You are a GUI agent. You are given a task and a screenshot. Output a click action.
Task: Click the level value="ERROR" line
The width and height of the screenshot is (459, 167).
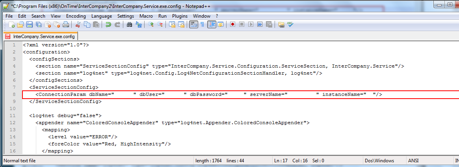[x=83, y=137]
